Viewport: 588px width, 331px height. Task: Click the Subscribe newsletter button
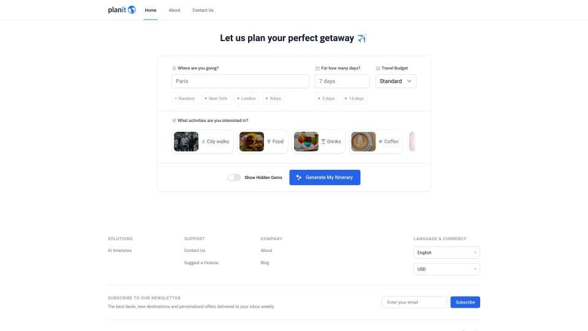pos(465,302)
